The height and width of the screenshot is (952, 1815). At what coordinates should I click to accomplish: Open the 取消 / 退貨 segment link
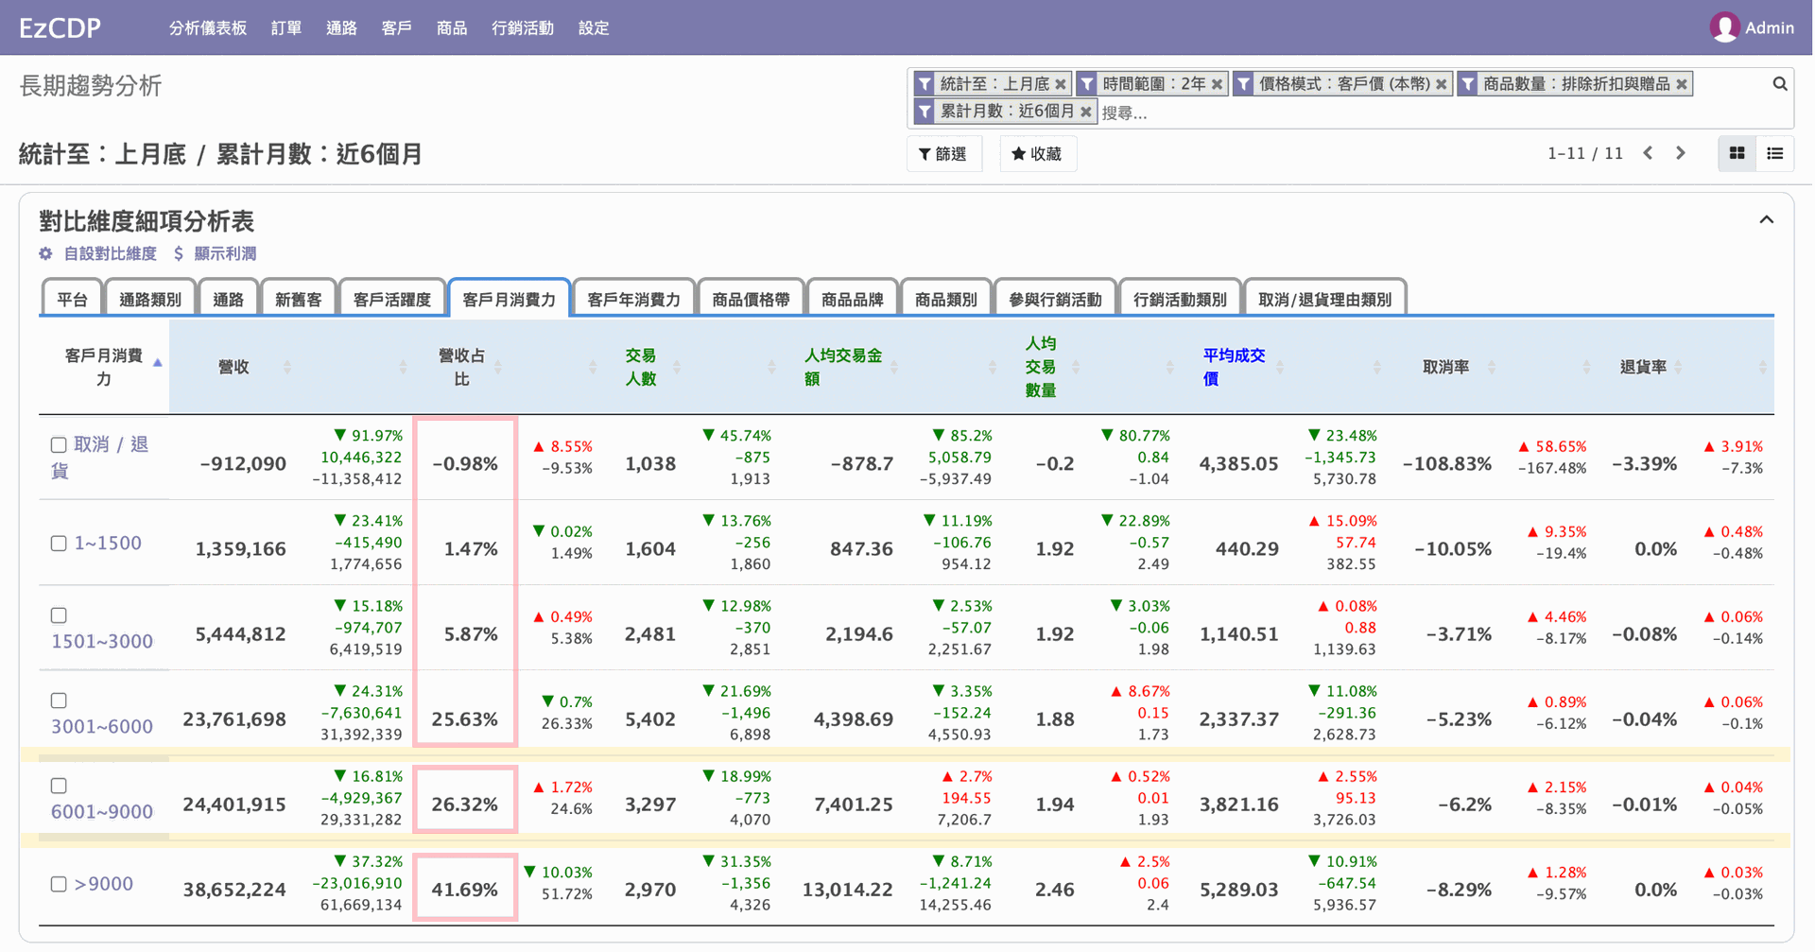(x=99, y=457)
